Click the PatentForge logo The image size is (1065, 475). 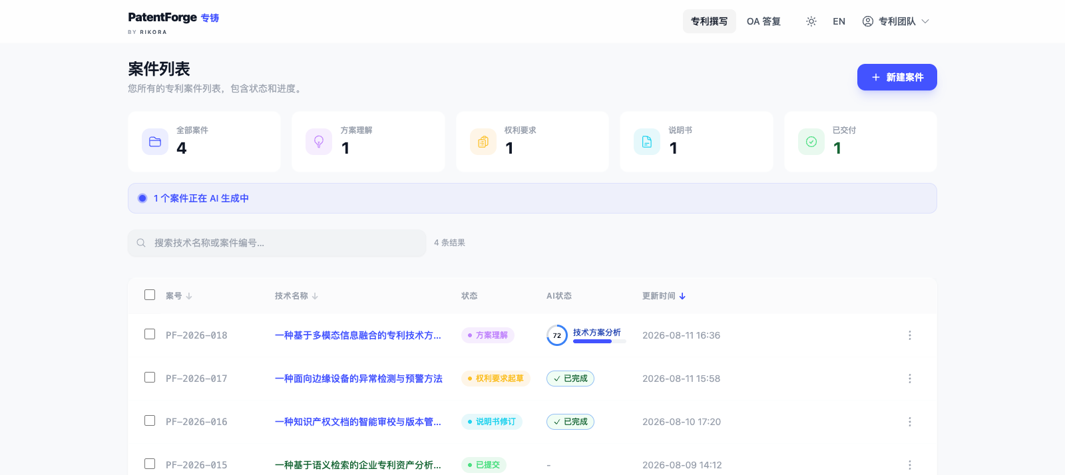(x=173, y=22)
